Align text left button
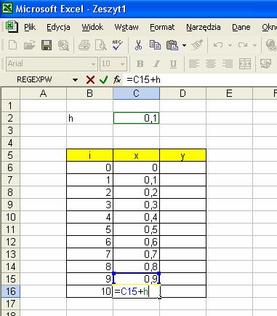 pos(194,64)
